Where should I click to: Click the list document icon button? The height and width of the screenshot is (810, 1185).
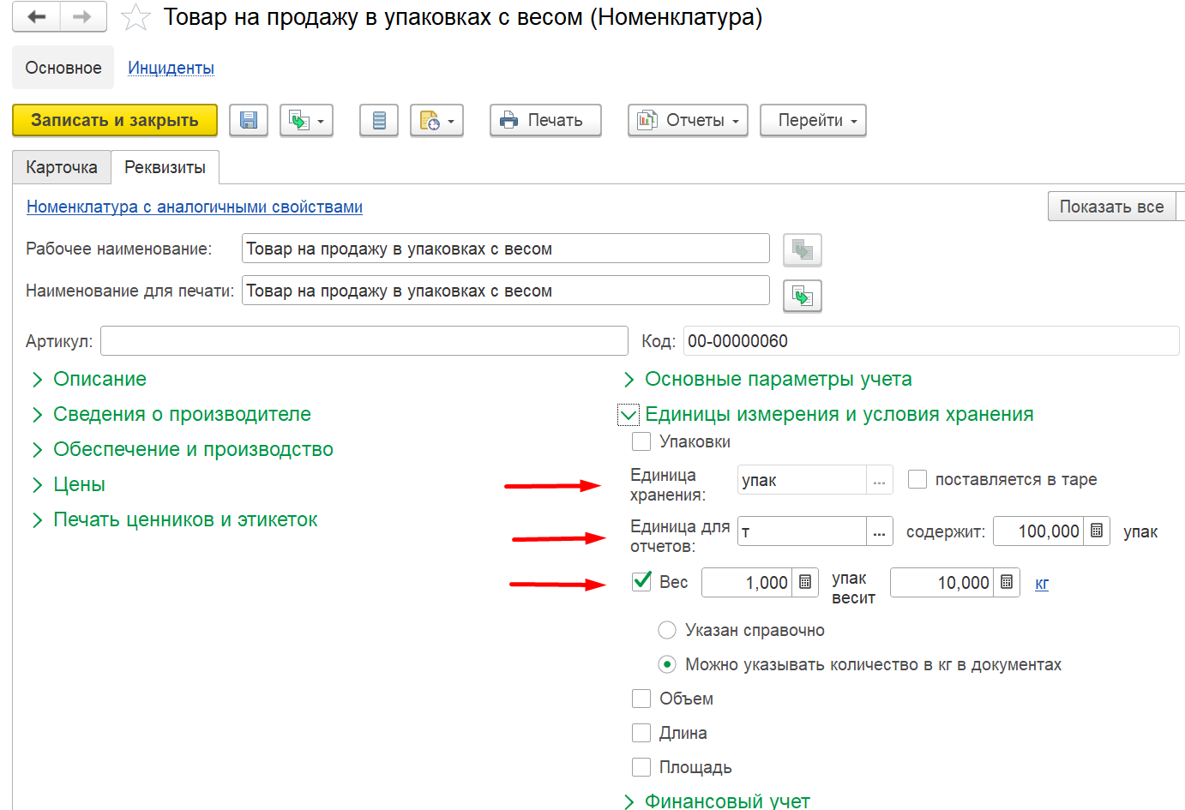click(379, 121)
